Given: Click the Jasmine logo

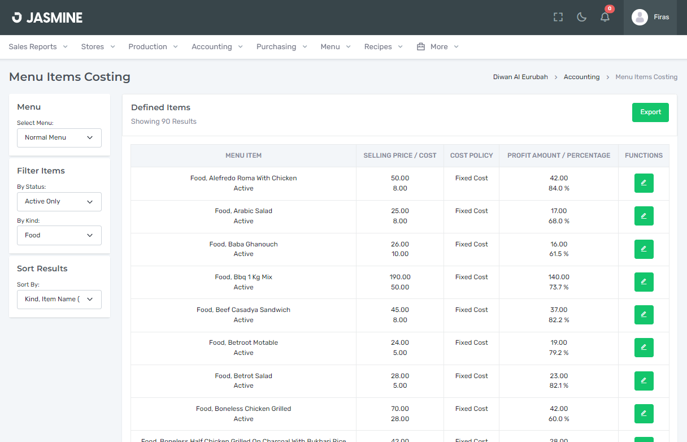Looking at the screenshot, I should 47,18.
